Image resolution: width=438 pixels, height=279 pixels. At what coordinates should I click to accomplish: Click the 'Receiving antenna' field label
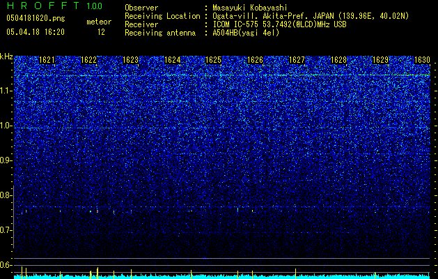click(x=160, y=33)
